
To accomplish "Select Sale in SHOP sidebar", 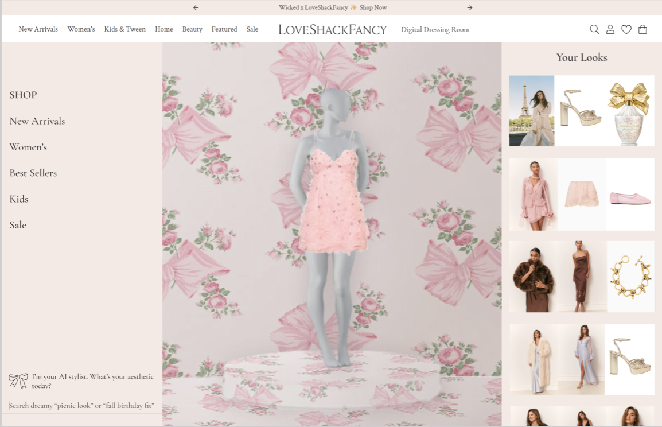I will (18, 225).
